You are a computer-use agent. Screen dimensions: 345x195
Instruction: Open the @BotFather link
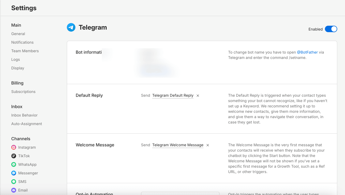point(307,52)
